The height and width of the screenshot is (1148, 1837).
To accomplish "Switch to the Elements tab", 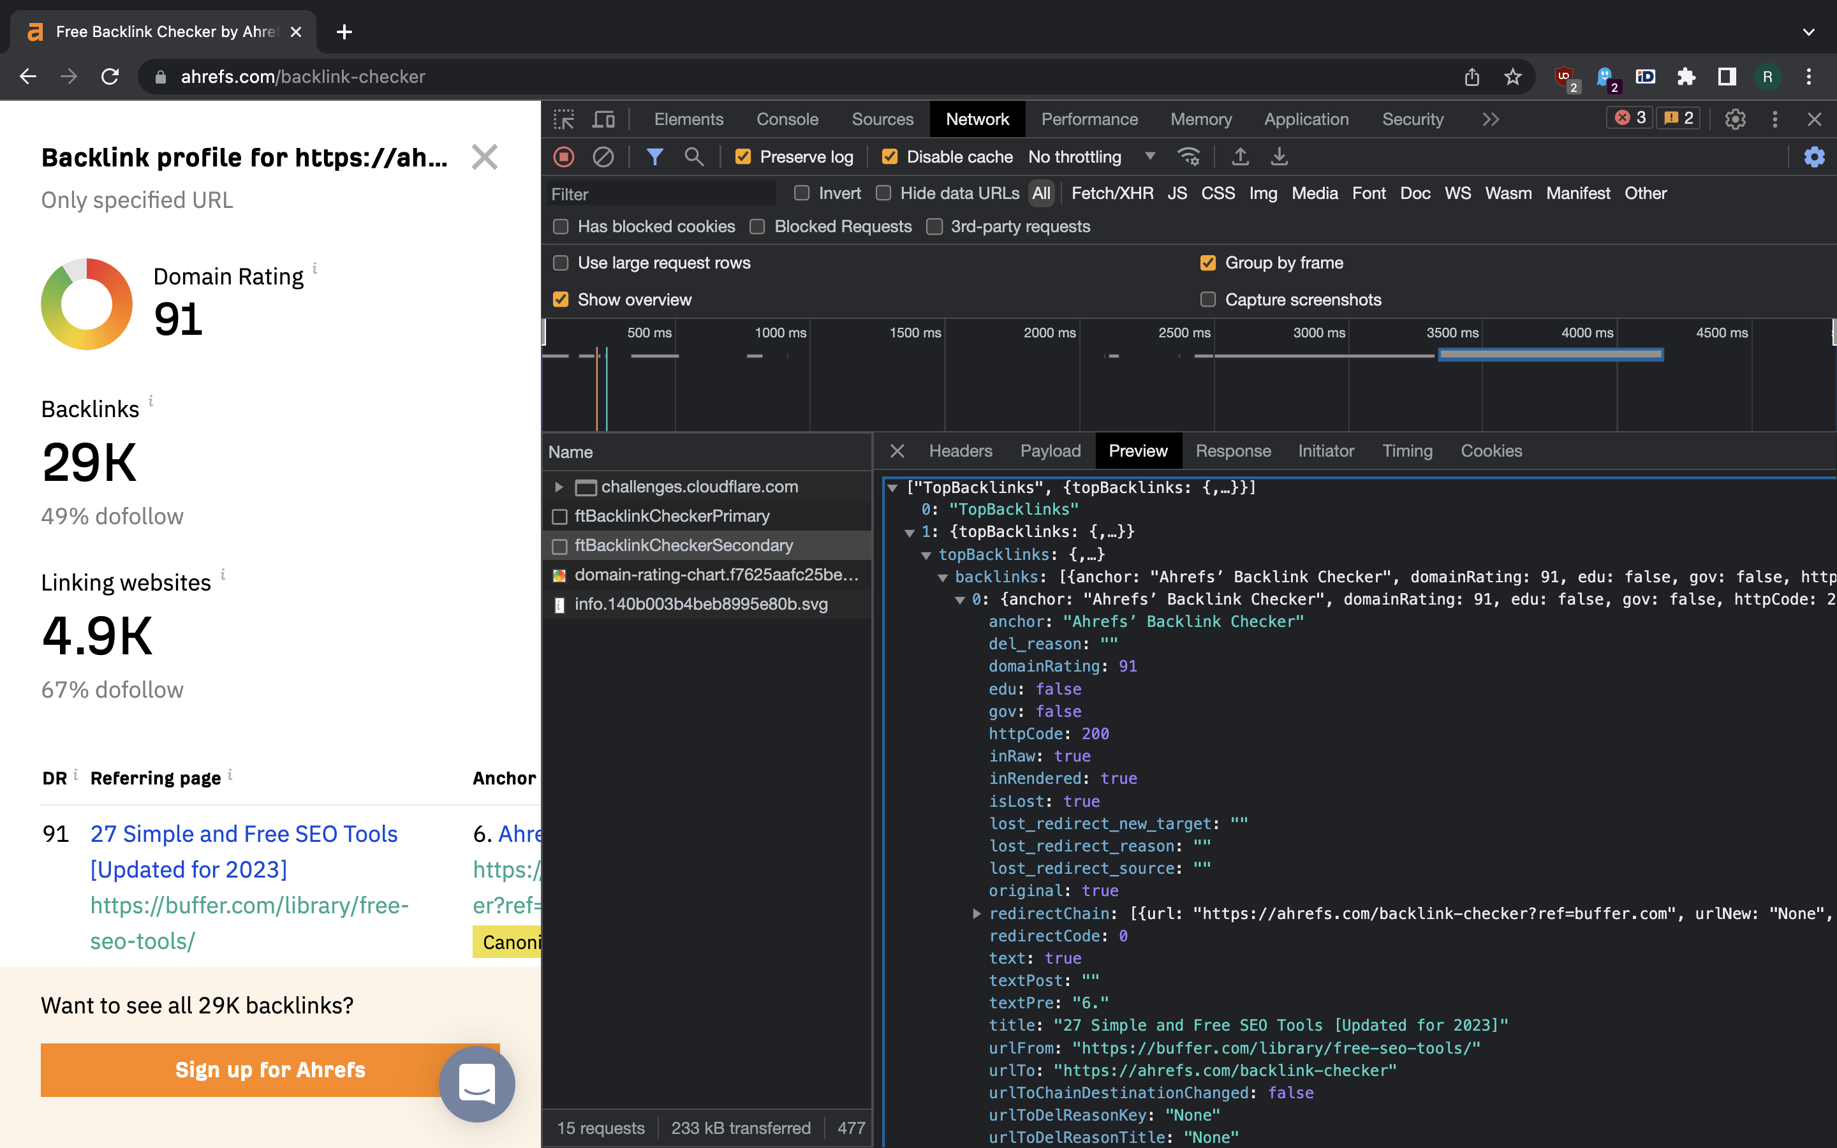I will click(x=688, y=119).
